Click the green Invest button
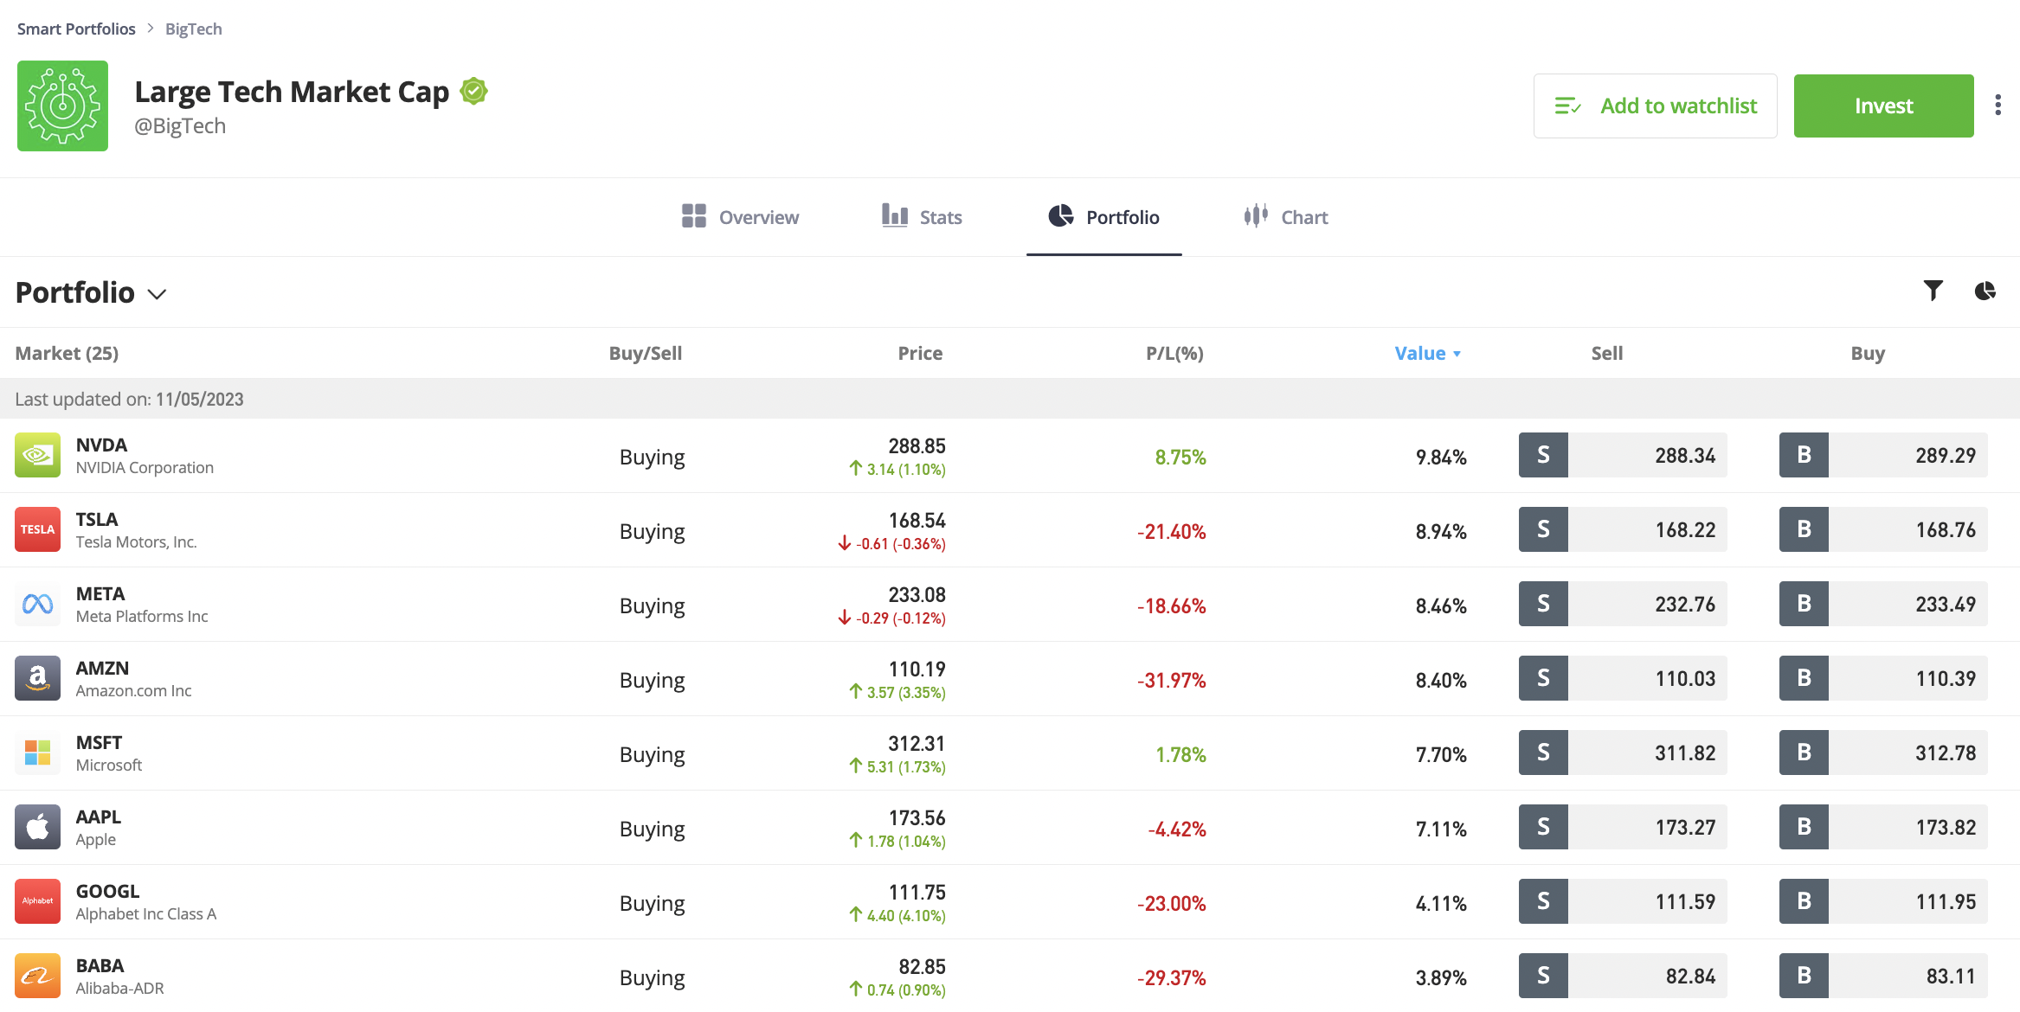This screenshot has height=1012, width=2020. [x=1883, y=106]
